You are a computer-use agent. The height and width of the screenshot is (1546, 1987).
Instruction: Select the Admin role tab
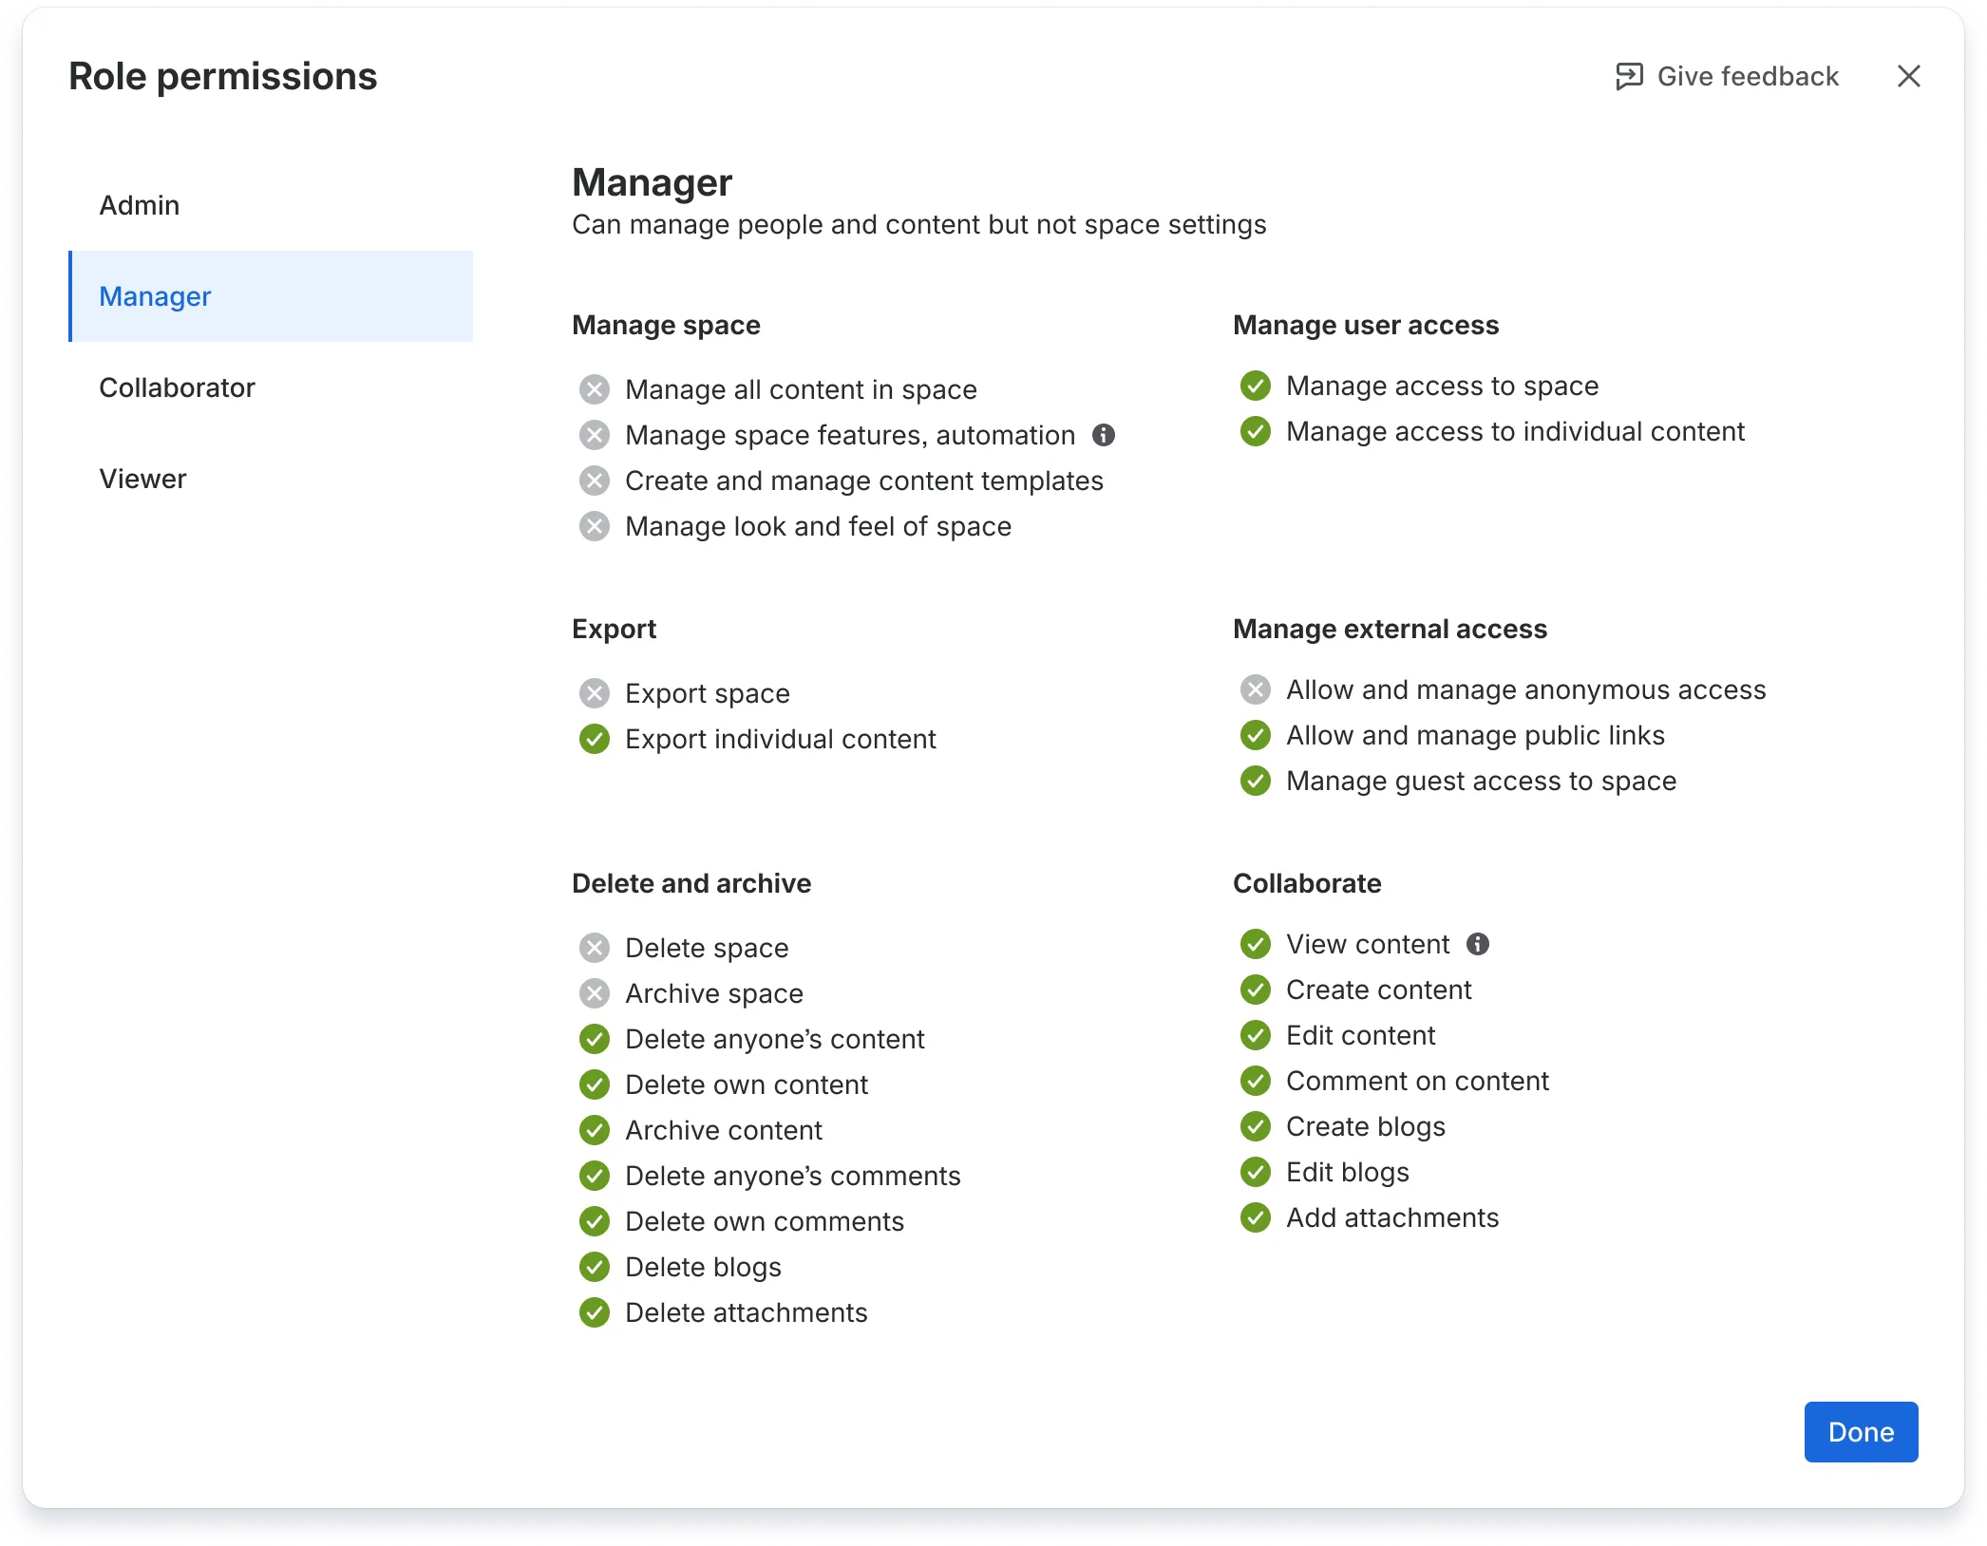click(271, 205)
